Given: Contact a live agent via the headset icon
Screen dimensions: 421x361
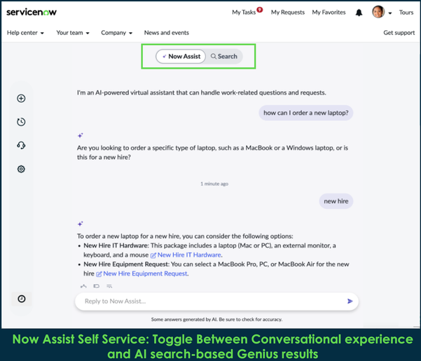Looking at the screenshot, I should (x=21, y=145).
